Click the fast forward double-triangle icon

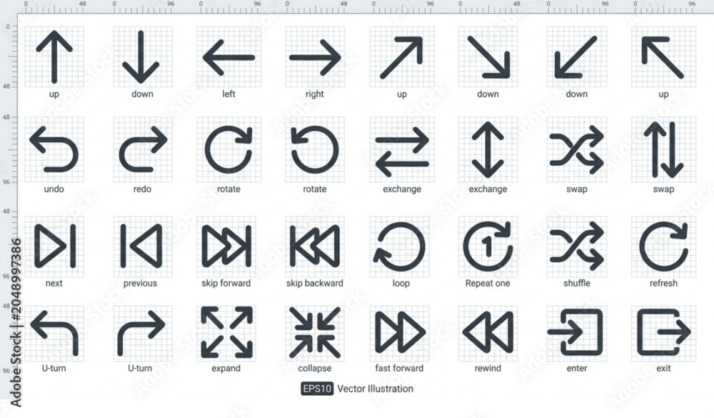[401, 332]
